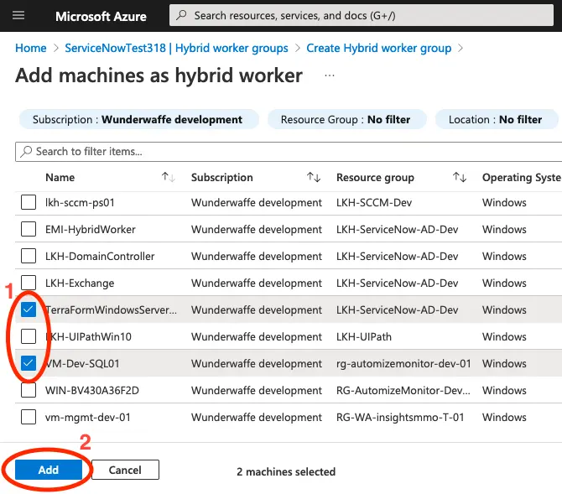Check the LKH-DomainController checkbox
The height and width of the screenshot is (494, 562).
pyautogui.click(x=29, y=256)
